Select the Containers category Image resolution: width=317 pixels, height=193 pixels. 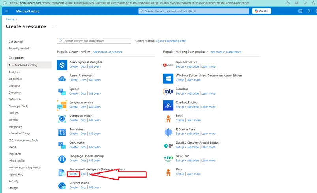(15, 93)
